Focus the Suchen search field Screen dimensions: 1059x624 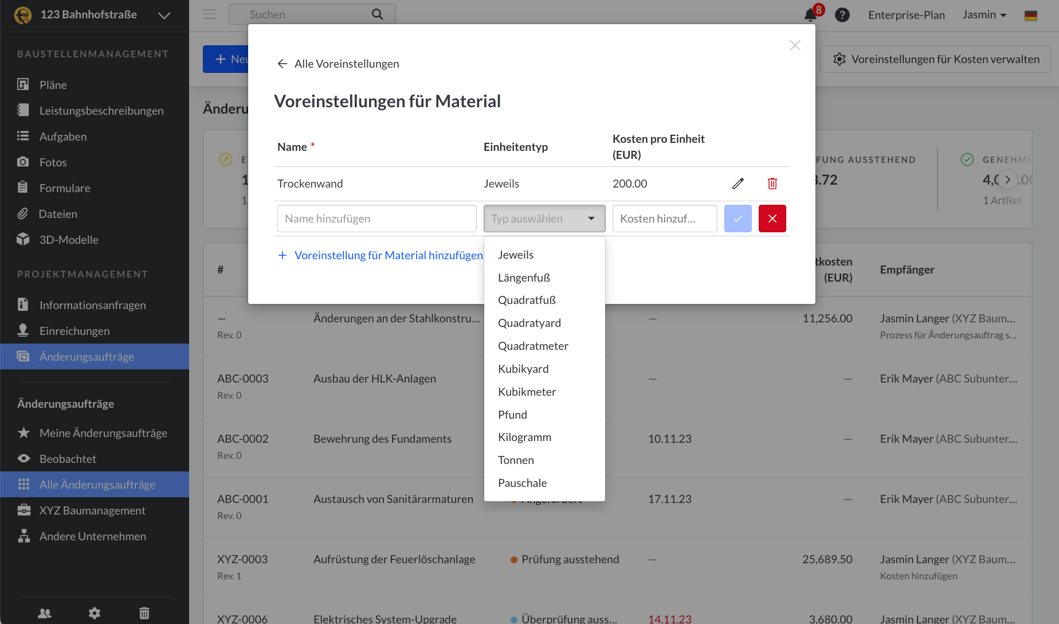(x=312, y=14)
